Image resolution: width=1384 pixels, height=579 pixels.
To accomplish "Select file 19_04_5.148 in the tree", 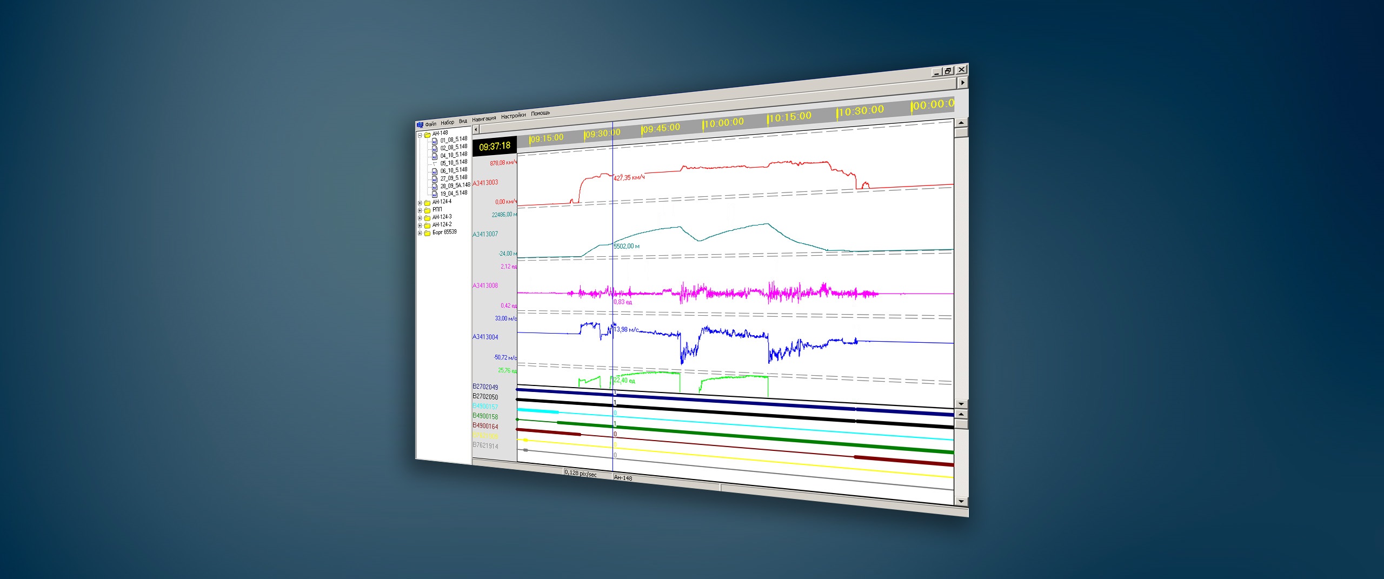I will [453, 193].
